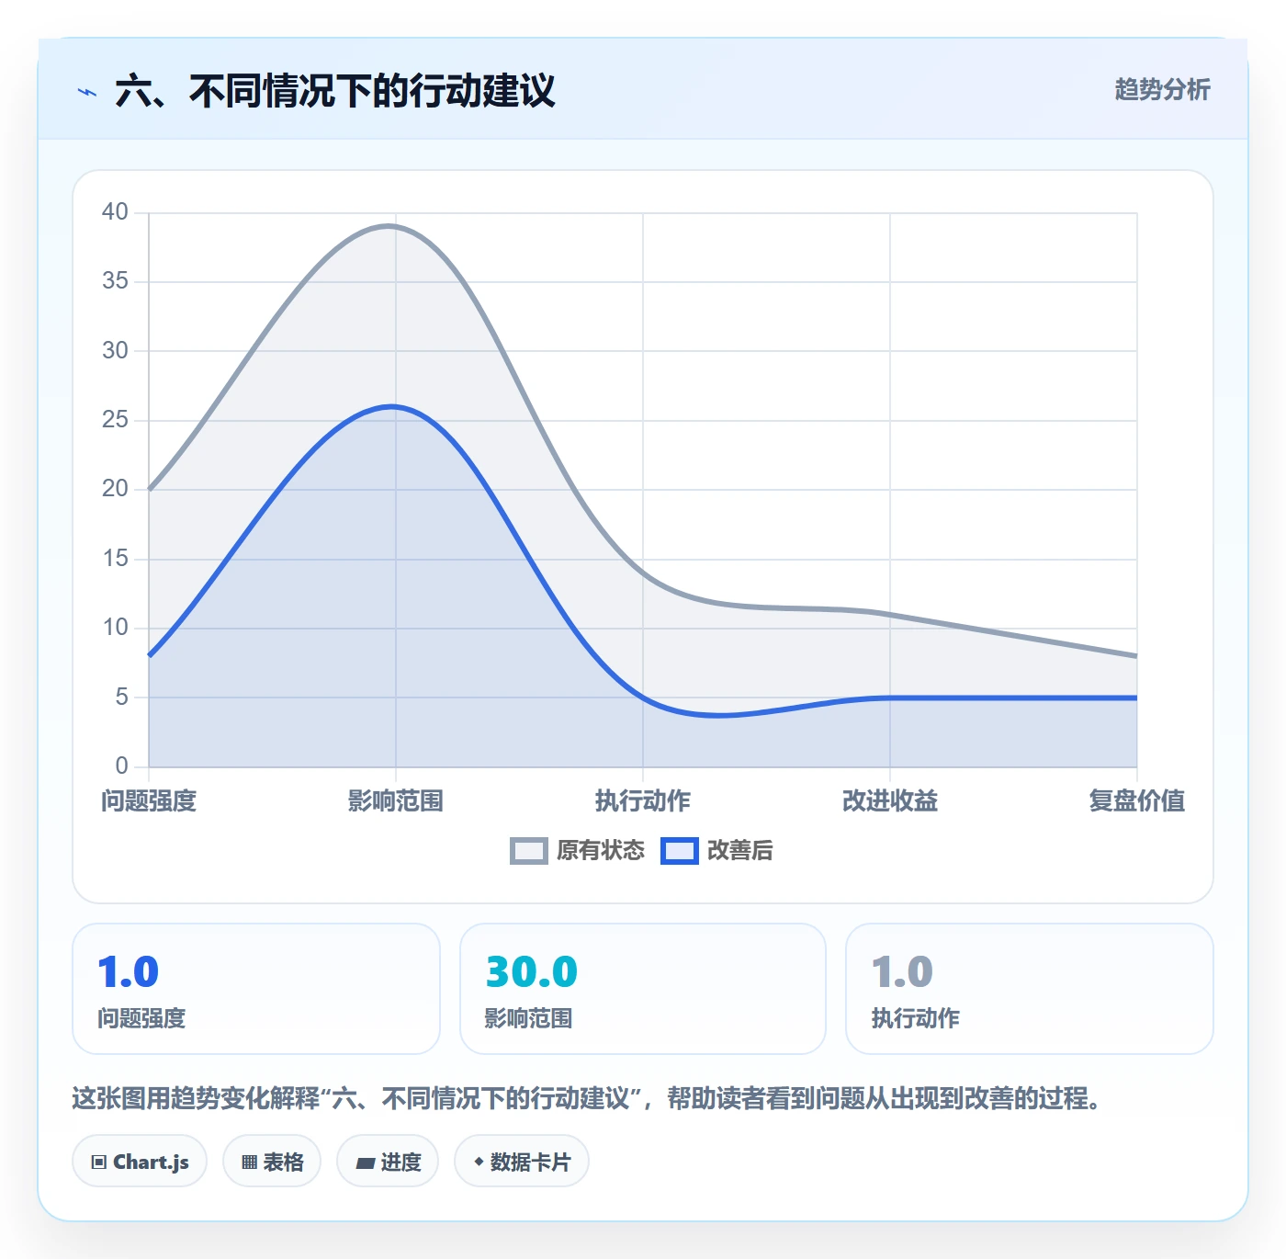Viewport: 1286px width, 1259px height.
Task: Click the 影响范围 x-axis label
Action: pyautogui.click(x=396, y=801)
